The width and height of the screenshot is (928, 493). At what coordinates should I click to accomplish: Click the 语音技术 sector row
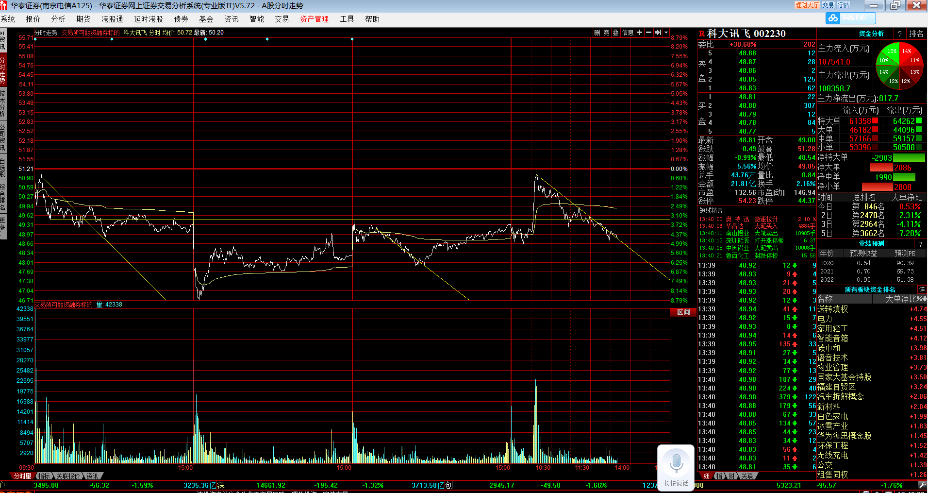tap(872, 357)
